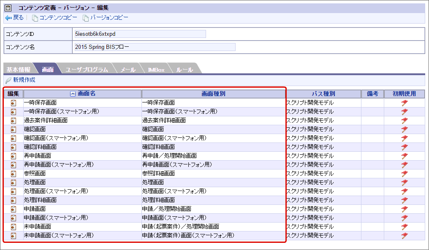Open the ユーザプログラム tab
429x250 pixels.
87,70
